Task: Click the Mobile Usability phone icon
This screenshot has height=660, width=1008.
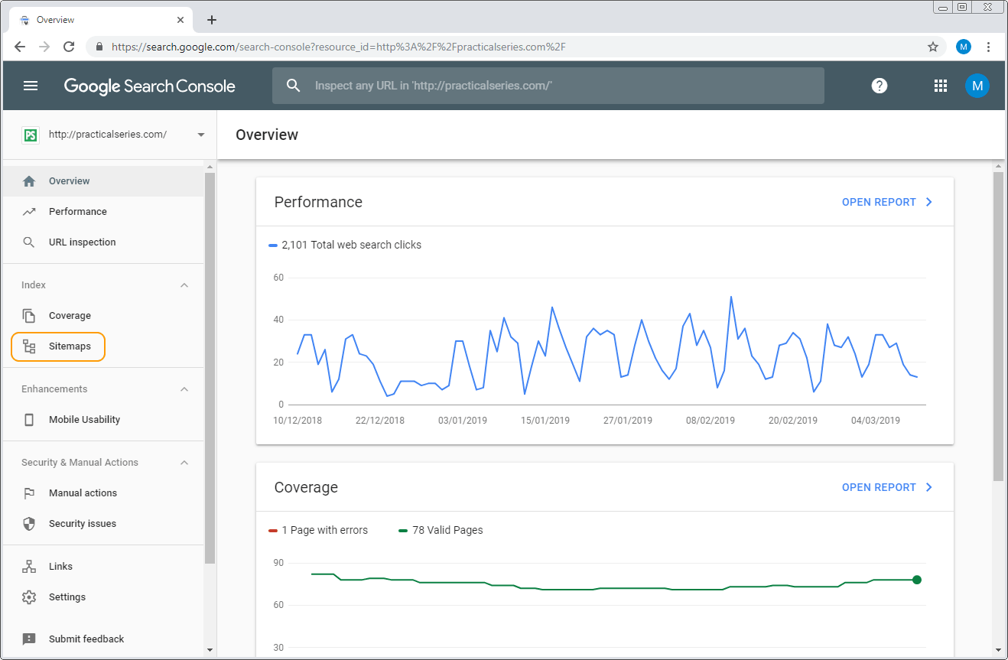Action: (29, 420)
